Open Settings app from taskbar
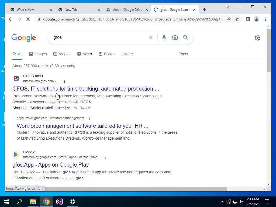The height and width of the screenshot is (207, 276). [x=73, y=202]
